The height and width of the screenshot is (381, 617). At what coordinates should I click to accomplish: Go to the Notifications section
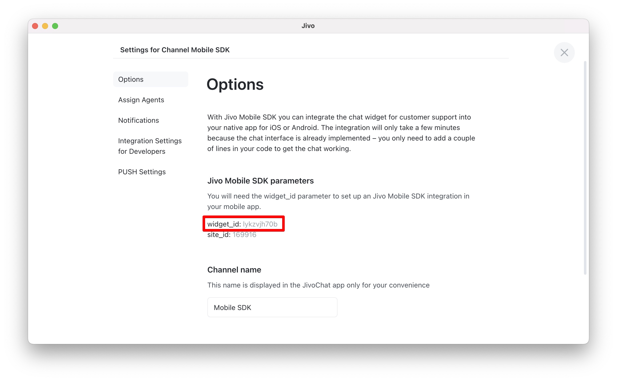(138, 120)
